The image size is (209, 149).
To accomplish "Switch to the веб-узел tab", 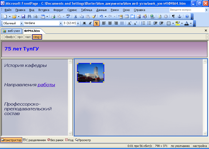I will [x=11, y=31].
